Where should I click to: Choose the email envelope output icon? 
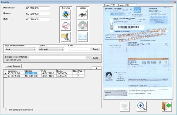tap(83, 37)
